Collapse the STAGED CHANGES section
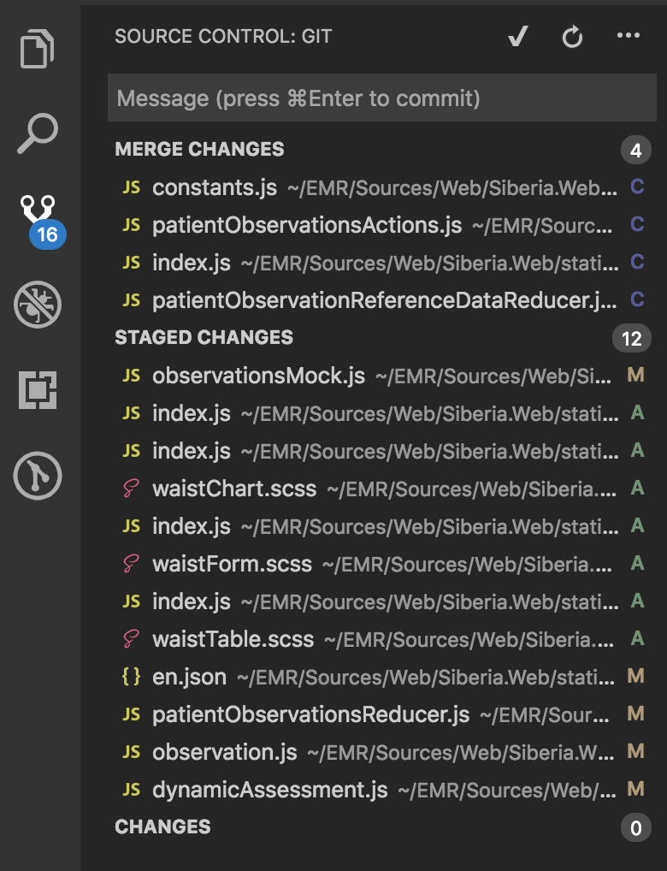Screen dimensions: 667x871 click(x=204, y=337)
